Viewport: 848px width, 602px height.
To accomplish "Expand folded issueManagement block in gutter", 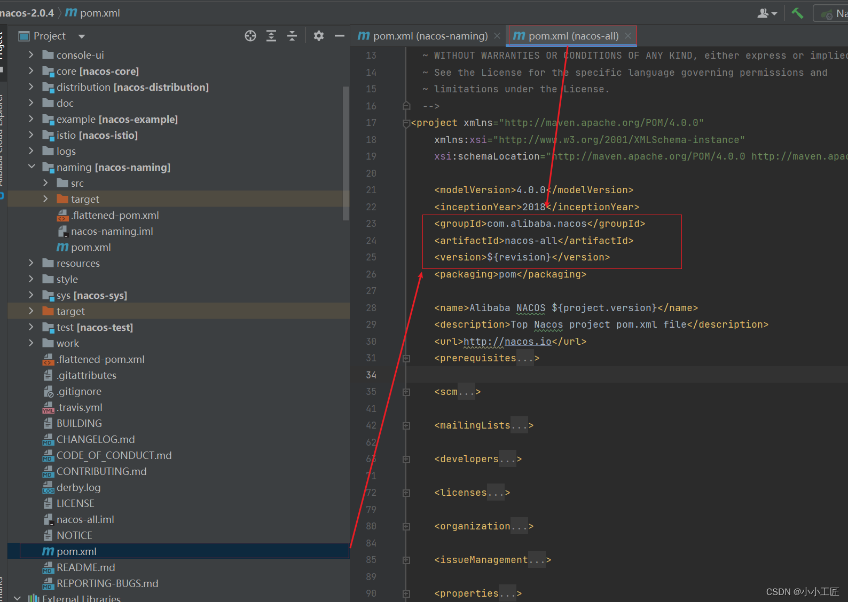I will 406,560.
